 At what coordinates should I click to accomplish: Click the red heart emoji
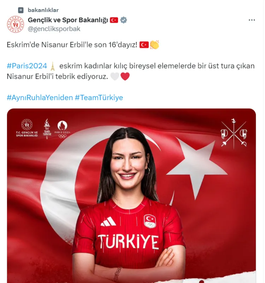click(x=125, y=76)
